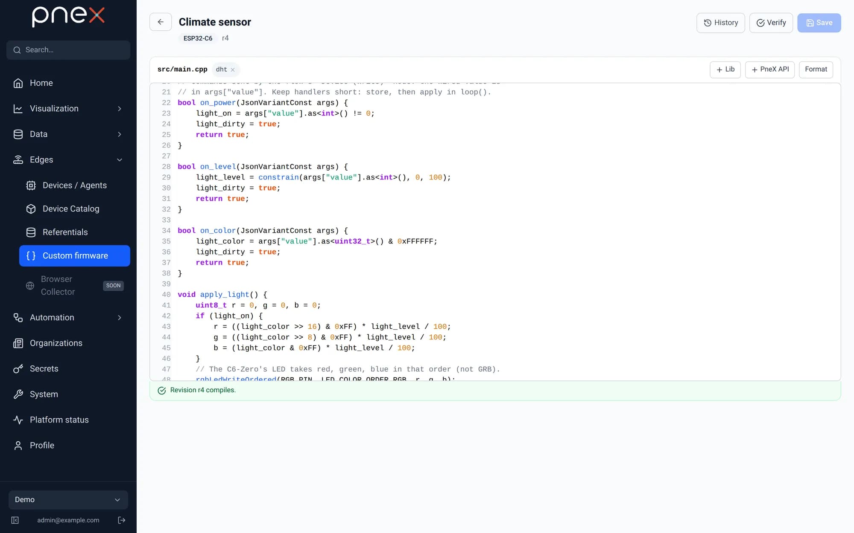
Task: Expand the Automation submenu chevron
Action: coord(120,318)
